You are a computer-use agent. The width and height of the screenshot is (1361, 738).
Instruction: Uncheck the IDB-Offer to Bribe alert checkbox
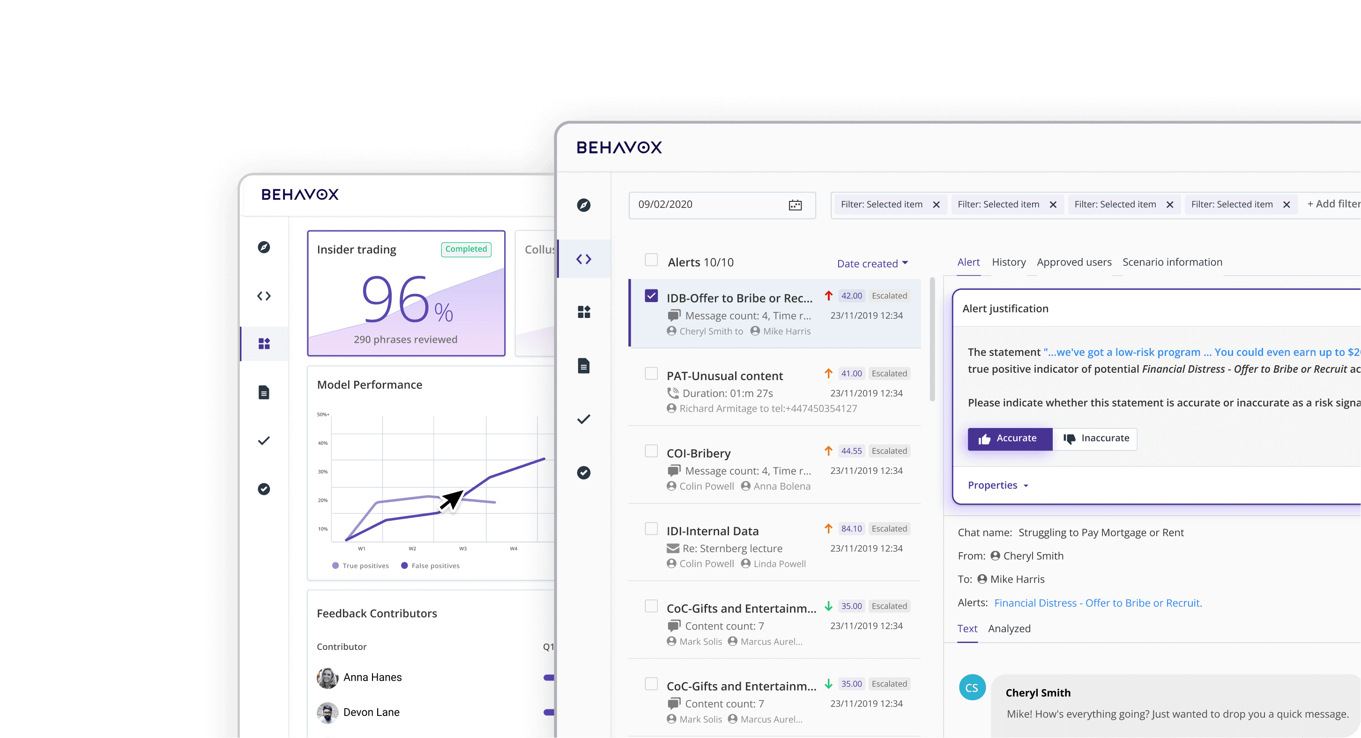[x=651, y=295]
